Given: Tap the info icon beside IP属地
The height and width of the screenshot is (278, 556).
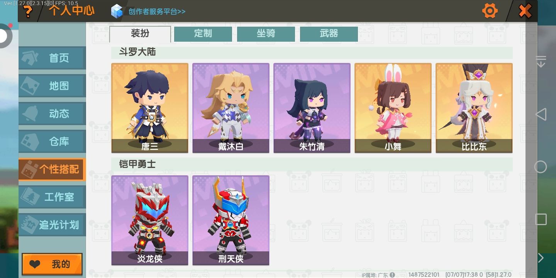Looking at the screenshot, I should click(x=392, y=275).
